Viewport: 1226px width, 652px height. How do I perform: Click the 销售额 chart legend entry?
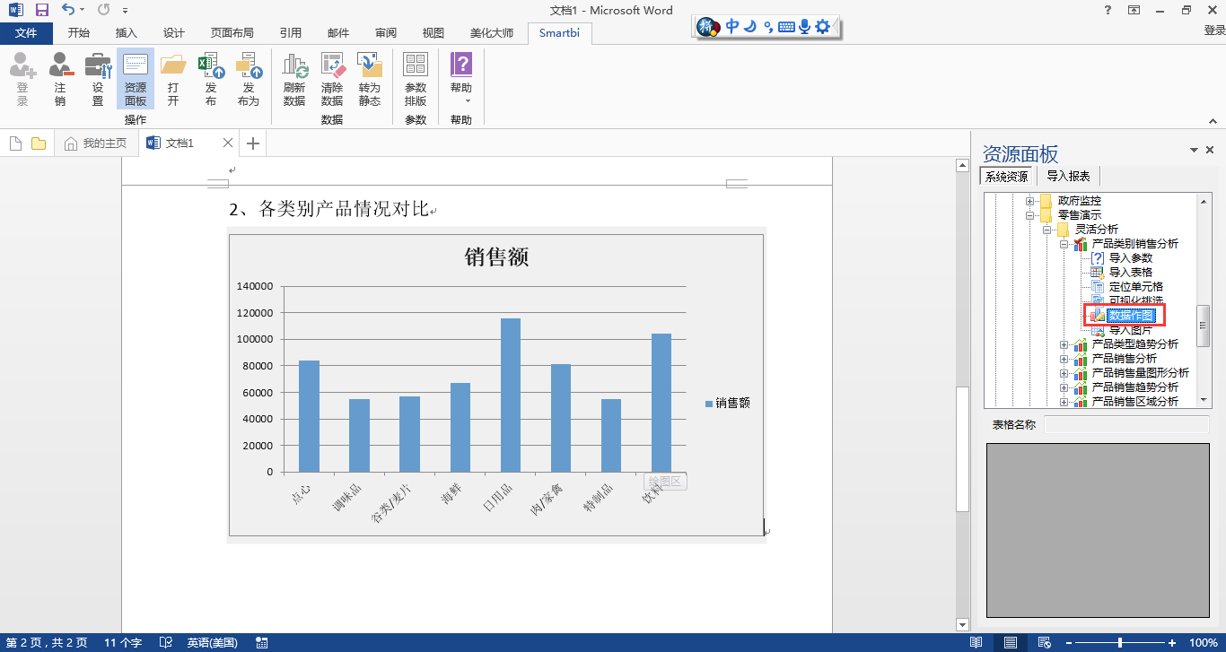point(727,404)
